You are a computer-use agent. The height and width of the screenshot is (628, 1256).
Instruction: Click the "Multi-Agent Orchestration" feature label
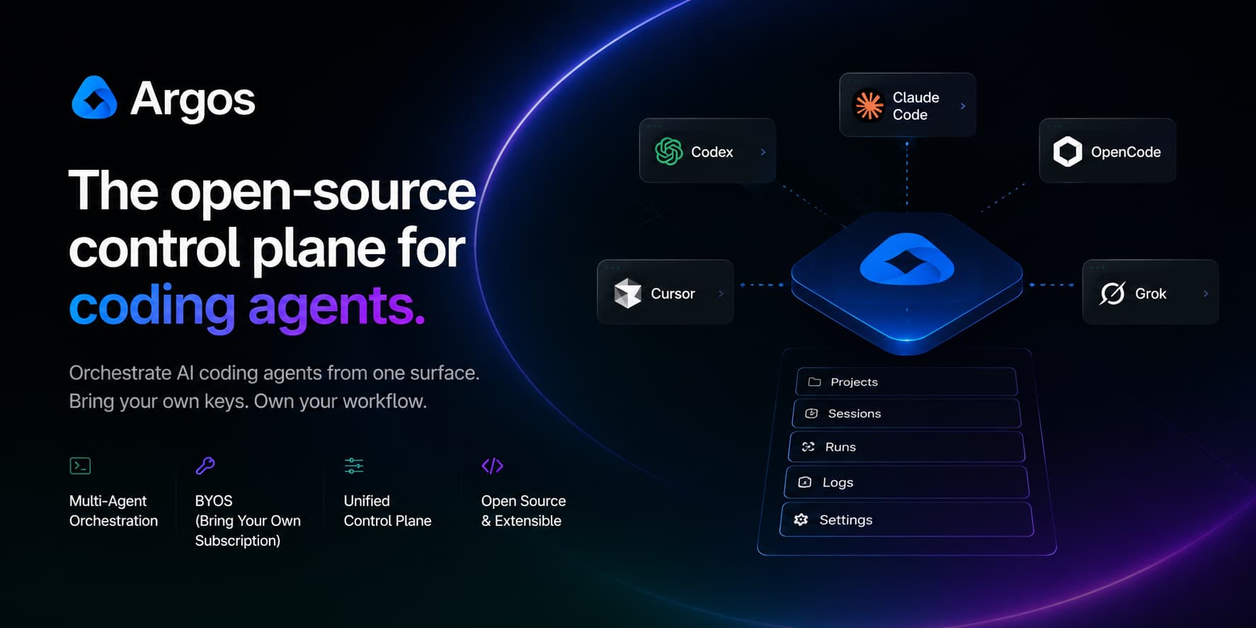pyautogui.click(x=113, y=510)
